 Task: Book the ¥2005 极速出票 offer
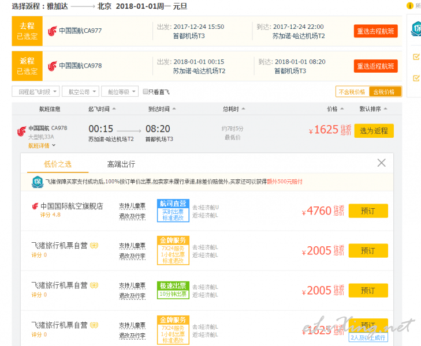[x=368, y=291]
